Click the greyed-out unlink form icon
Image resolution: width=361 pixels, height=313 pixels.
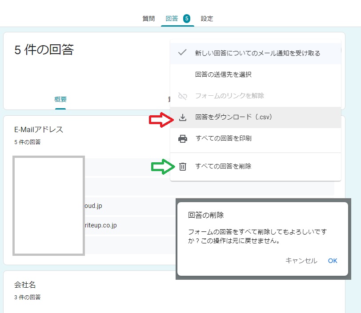pyautogui.click(x=182, y=96)
